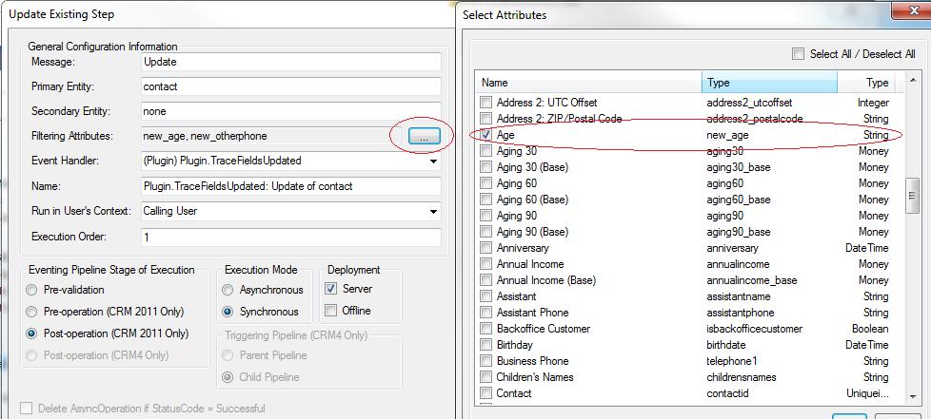The image size is (931, 419).
Task: Choose the Pre-operation (CRM 2011 Only) option
Action: click(33, 312)
